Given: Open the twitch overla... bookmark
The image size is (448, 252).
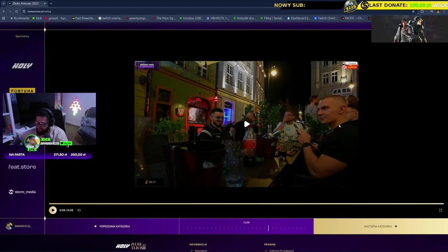Looking at the screenshot, I should pos(111,18).
